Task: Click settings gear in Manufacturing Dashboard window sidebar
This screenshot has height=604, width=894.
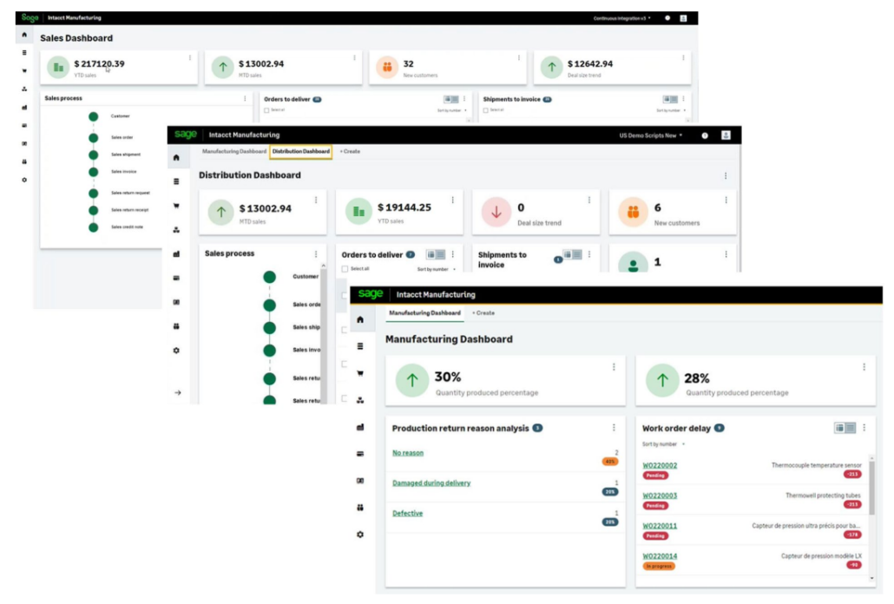Action: (360, 535)
